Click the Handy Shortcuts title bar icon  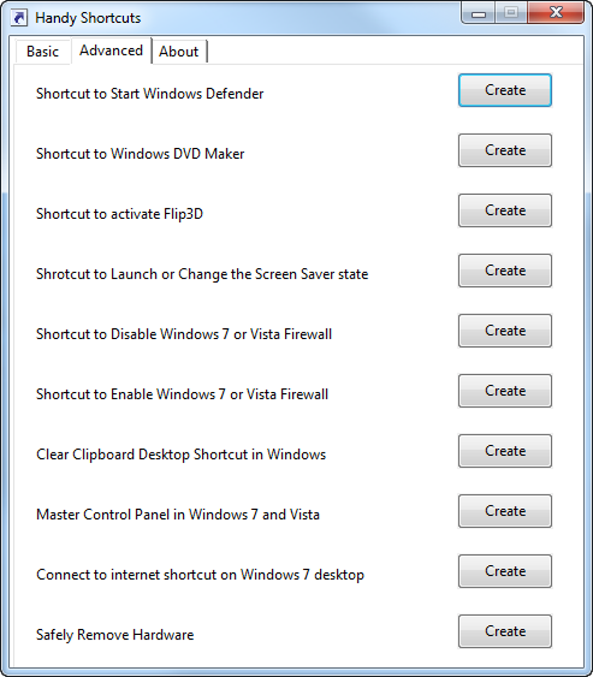coord(19,17)
